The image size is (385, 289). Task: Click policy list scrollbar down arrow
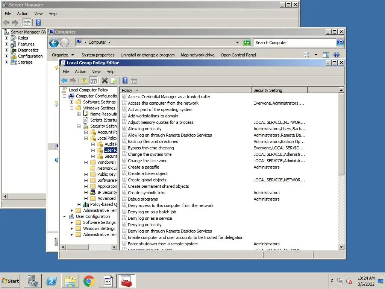(341, 247)
